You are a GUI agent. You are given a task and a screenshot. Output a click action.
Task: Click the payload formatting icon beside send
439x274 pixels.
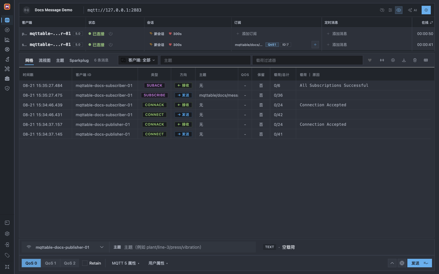click(x=402, y=263)
